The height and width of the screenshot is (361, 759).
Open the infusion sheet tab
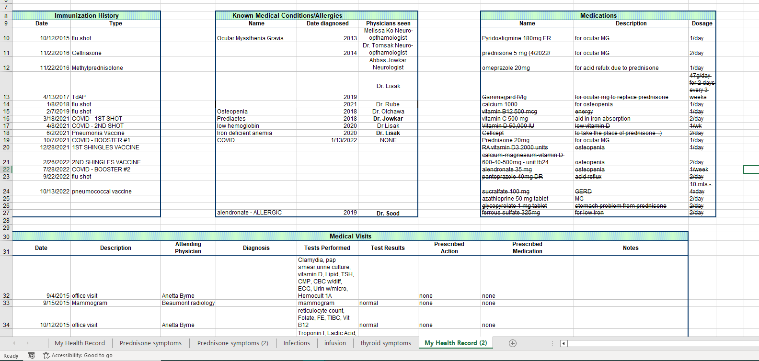pyautogui.click(x=335, y=343)
